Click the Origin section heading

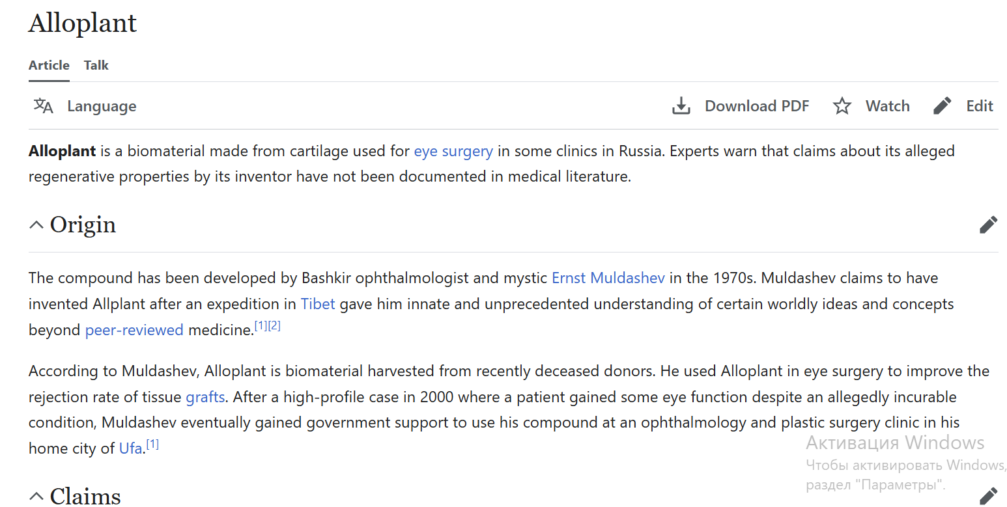(x=83, y=225)
